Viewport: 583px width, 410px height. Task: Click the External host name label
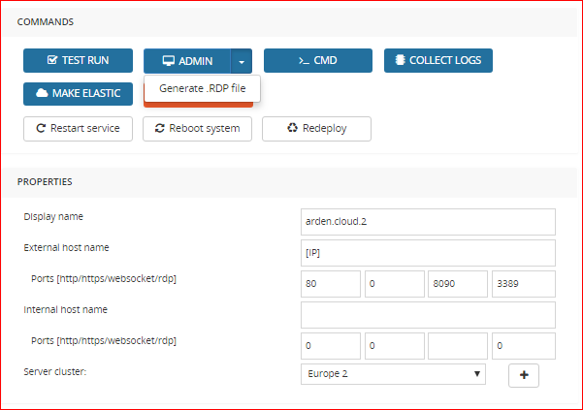click(x=66, y=248)
